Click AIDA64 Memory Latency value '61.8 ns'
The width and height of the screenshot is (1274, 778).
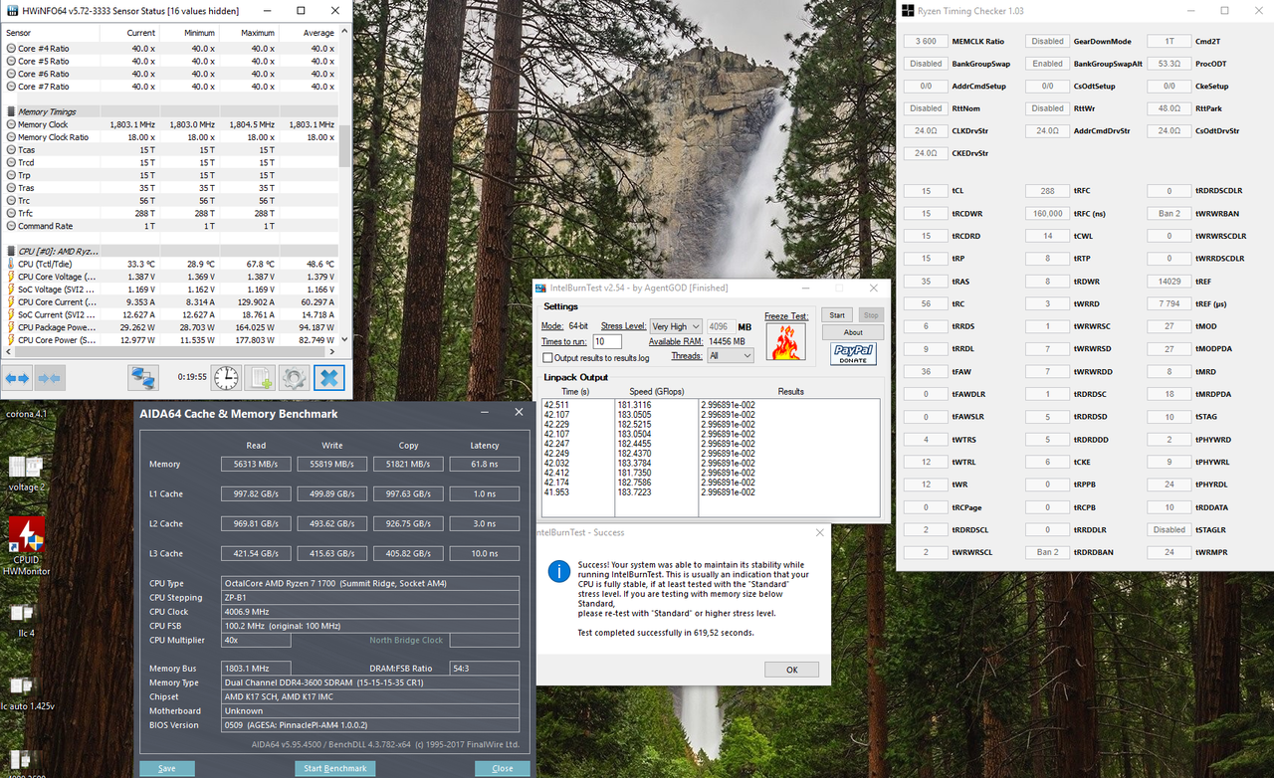coord(484,464)
